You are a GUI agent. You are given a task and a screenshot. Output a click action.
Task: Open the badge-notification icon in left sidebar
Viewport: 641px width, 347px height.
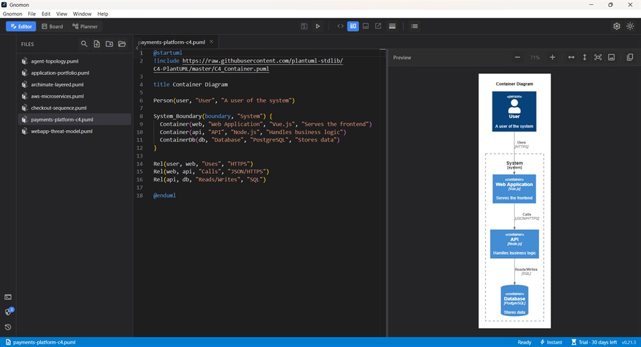9,311
